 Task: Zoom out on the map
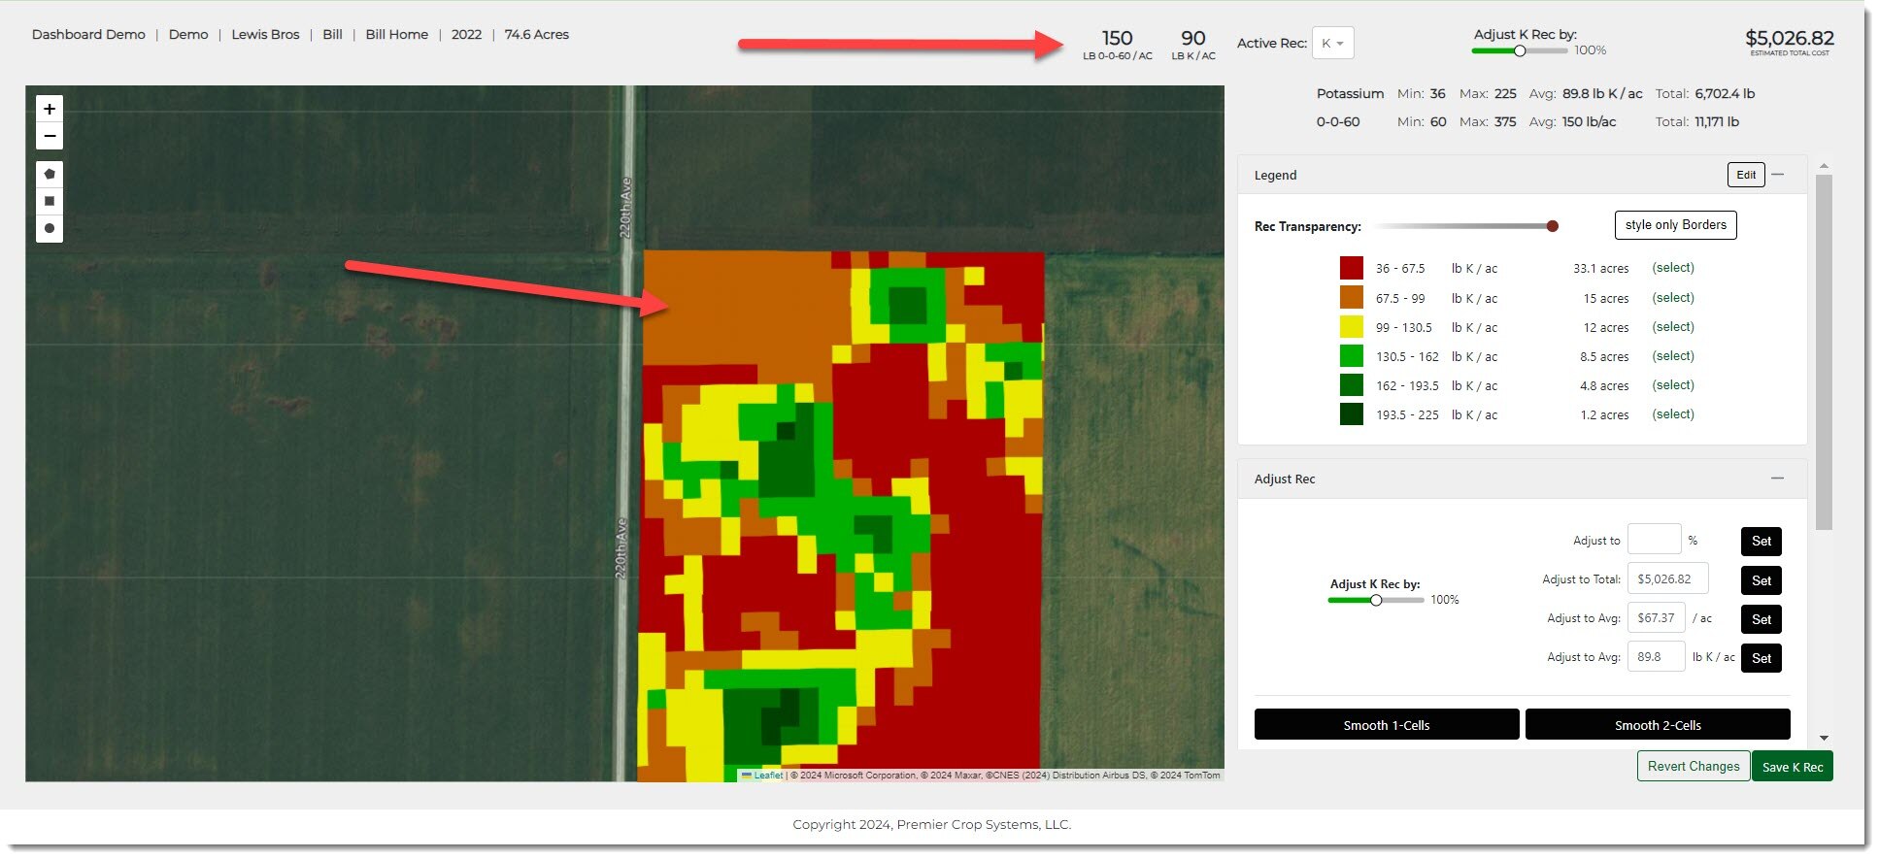pyautogui.click(x=50, y=136)
